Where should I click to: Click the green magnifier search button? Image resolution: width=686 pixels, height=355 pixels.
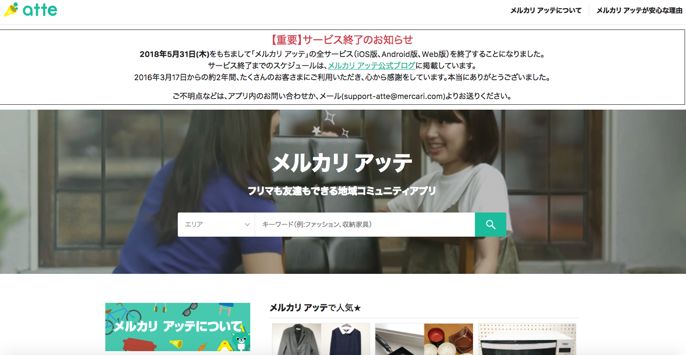point(490,225)
